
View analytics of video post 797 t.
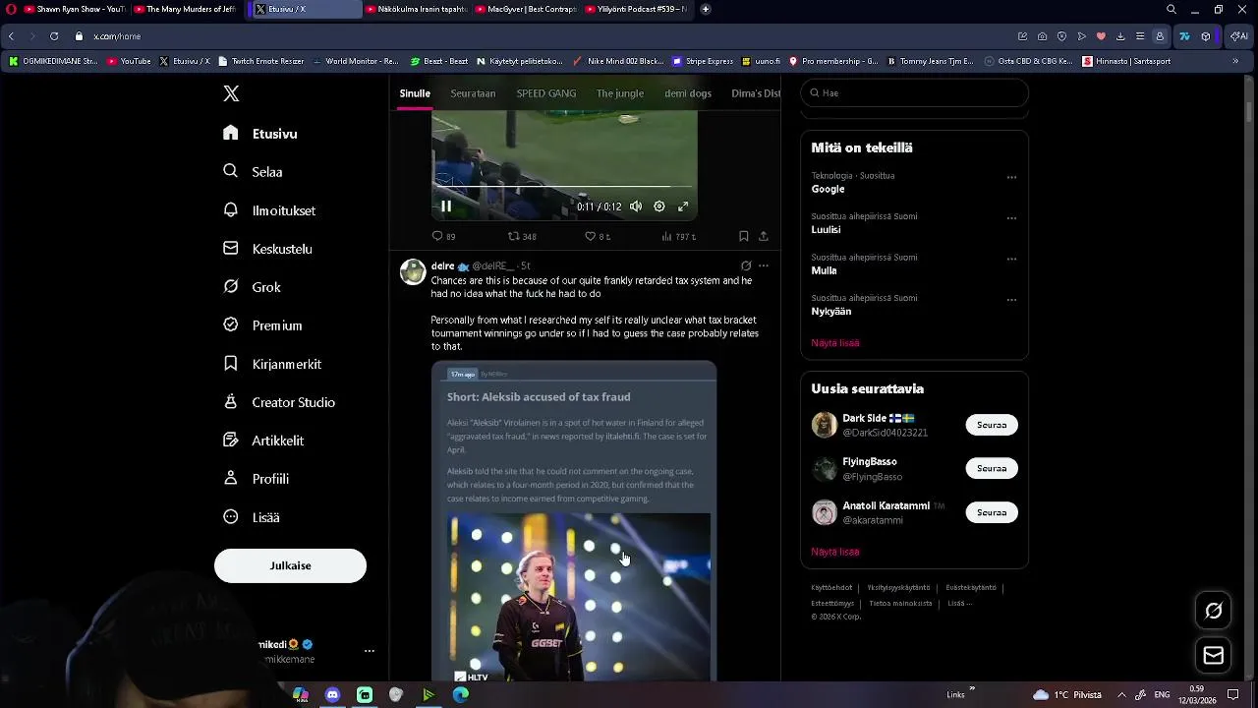coord(678,236)
